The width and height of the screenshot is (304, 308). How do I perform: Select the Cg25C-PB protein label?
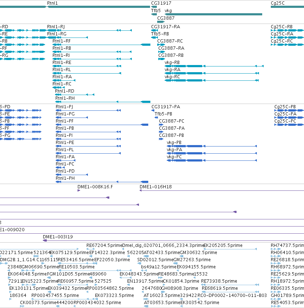click(x=285, y=107)
